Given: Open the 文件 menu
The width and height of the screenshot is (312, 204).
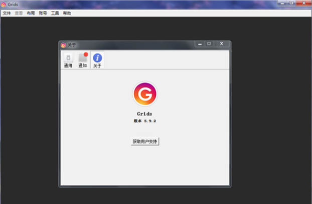Looking at the screenshot, I should [x=7, y=13].
